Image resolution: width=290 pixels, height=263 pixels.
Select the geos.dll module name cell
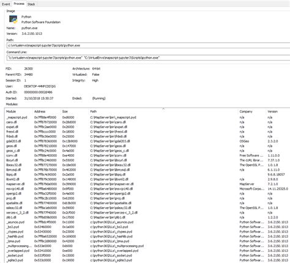pyautogui.click(x=12, y=146)
